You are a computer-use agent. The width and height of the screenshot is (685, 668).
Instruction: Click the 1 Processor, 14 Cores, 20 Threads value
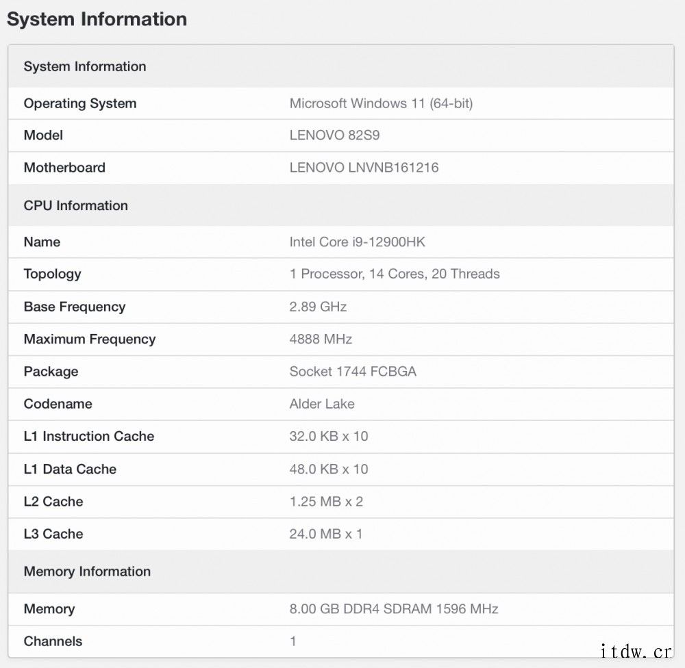pyautogui.click(x=395, y=274)
